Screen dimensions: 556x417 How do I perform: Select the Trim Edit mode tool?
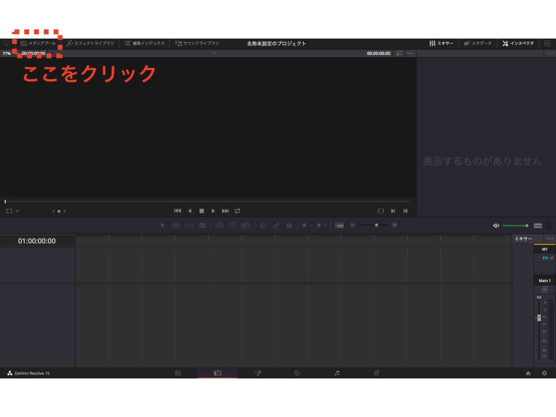click(x=175, y=225)
